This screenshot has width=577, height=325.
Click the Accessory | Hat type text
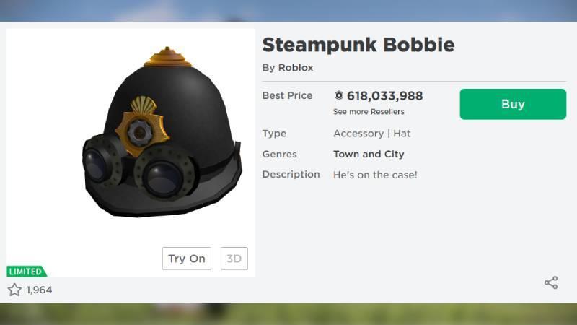point(371,134)
